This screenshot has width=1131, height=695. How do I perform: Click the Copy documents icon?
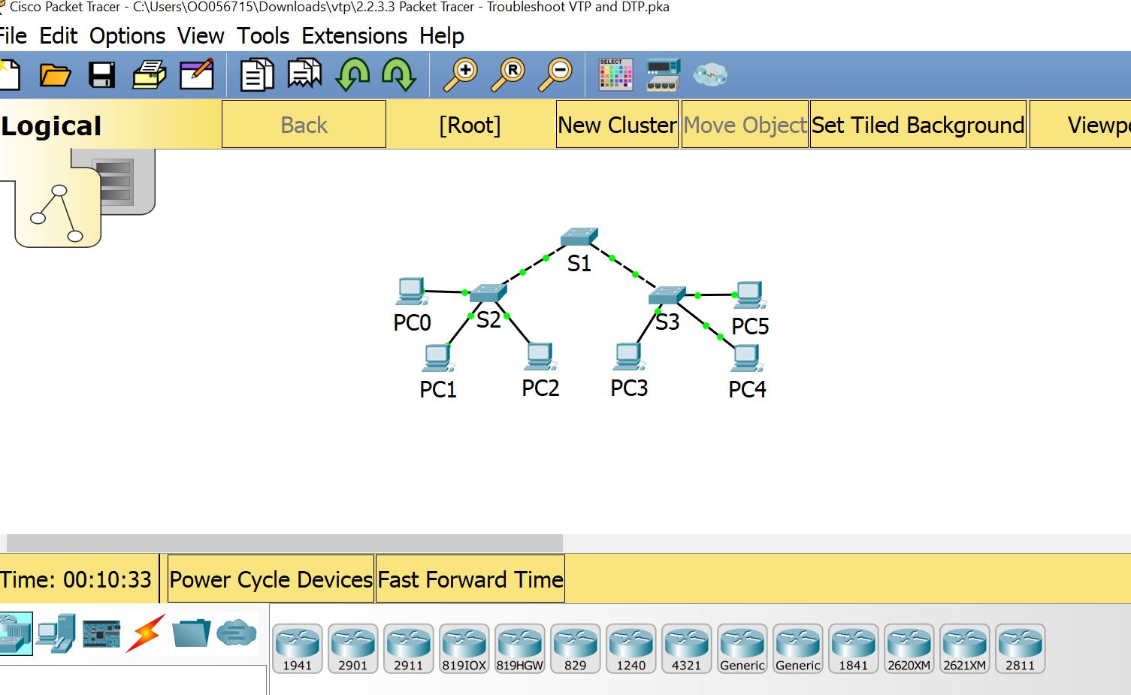click(257, 75)
